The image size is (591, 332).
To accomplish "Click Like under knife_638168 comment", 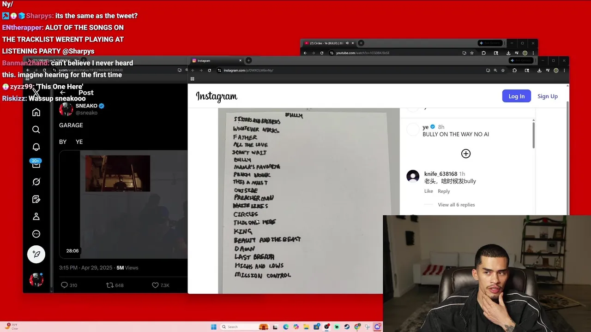I will click(x=428, y=191).
